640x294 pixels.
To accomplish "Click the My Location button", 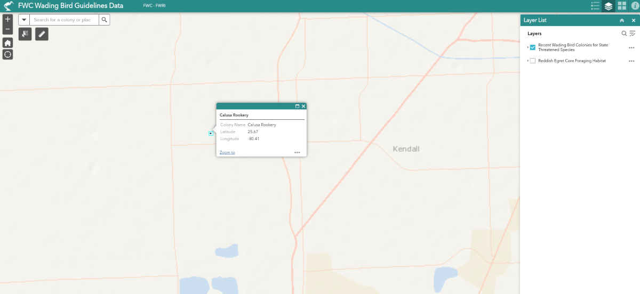I will coord(7,54).
